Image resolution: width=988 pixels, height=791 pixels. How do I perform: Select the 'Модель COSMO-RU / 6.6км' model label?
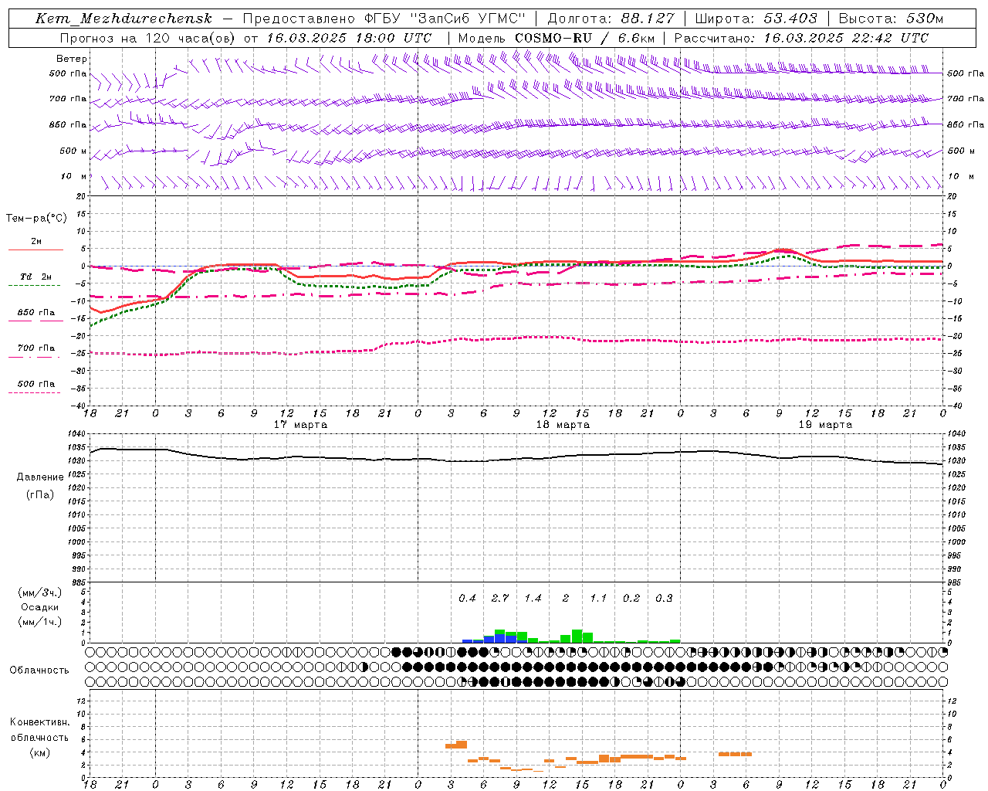point(557,37)
